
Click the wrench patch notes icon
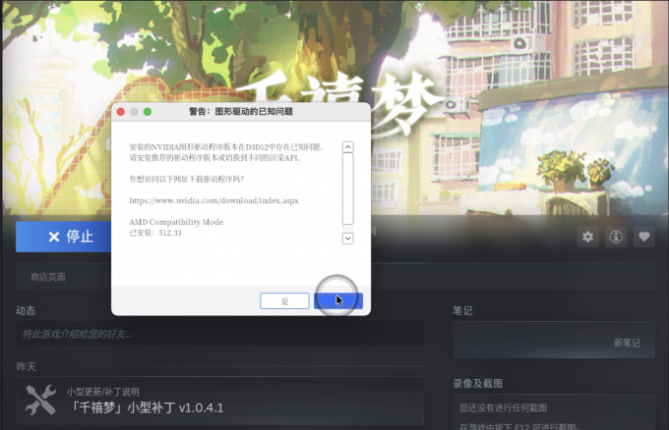tap(40, 400)
